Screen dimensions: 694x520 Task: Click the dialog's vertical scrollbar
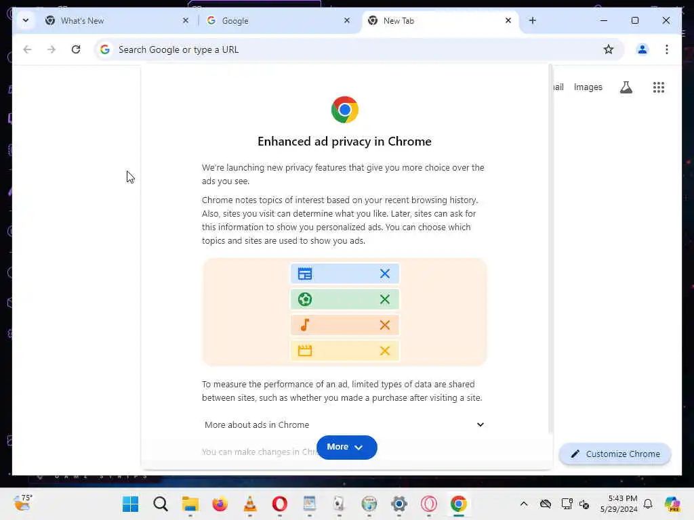[x=550, y=248]
